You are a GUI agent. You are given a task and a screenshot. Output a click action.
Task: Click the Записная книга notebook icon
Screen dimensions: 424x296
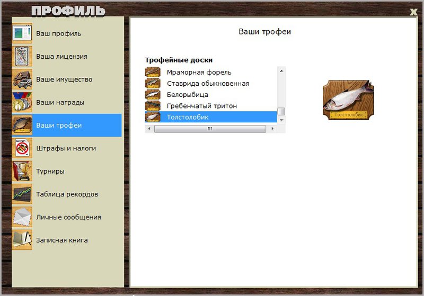(22, 240)
